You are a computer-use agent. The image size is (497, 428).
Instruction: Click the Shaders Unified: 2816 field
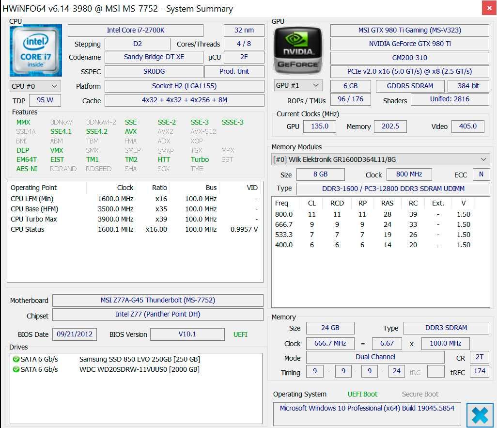click(450, 99)
